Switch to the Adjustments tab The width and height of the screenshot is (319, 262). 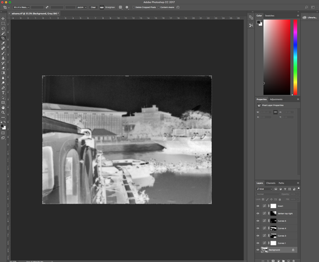pyautogui.click(x=276, y=100)
